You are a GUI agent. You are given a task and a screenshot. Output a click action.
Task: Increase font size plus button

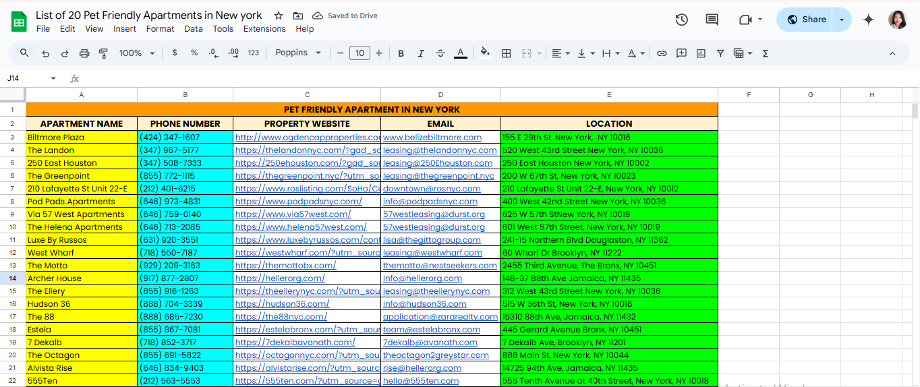tap(379, 53)
